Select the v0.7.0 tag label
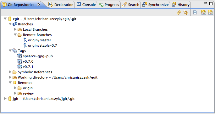The height and width of the screenshot is (114, 215). tap(28, 61)
